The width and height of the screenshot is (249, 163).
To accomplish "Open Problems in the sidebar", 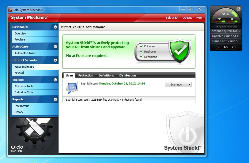I will tap(35, 39).
